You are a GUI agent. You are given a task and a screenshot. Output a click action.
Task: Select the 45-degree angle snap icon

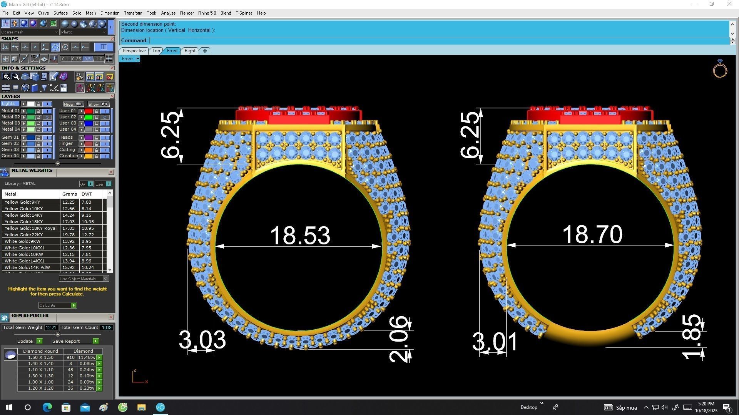(35, 59)
